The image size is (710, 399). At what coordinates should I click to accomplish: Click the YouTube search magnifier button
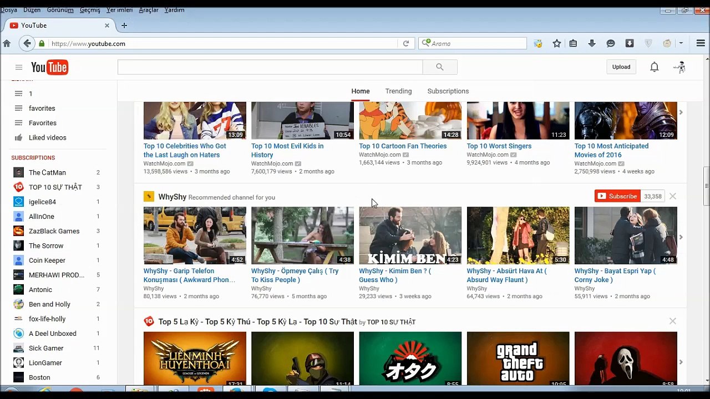(x=440, y=67)
